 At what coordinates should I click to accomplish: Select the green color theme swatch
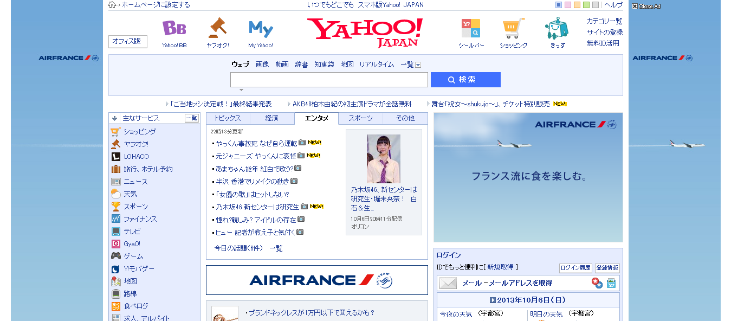coord(586,5)
